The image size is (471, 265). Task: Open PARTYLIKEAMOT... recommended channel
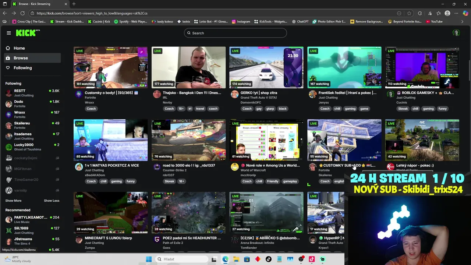point(32,219)
